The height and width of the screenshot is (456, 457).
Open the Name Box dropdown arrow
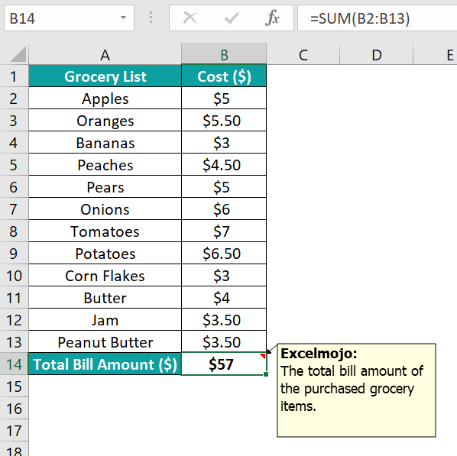click(x=123, y=18)
